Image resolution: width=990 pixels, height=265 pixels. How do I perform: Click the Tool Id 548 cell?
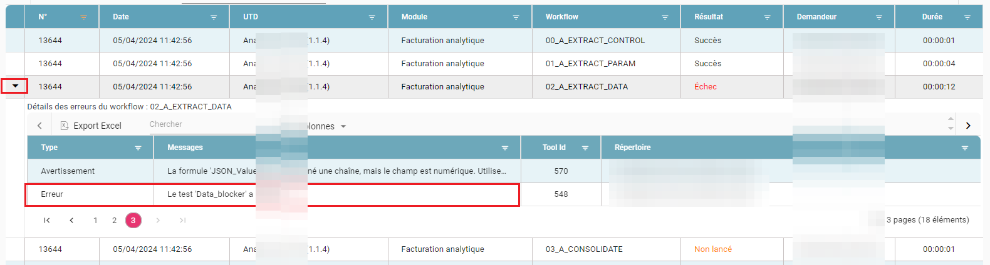click(561, 194)
